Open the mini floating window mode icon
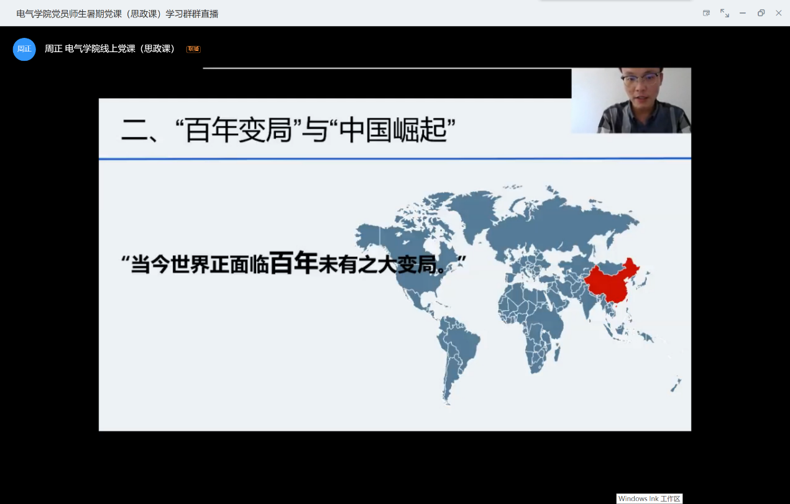Viewport: 790px width, 504px height. point(706,13)
